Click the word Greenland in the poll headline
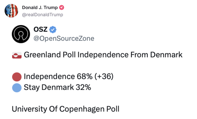The image size is (197, 119). click(39, 55)
